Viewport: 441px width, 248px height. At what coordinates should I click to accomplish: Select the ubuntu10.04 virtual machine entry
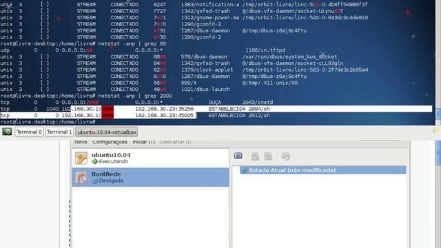point(150,158)
